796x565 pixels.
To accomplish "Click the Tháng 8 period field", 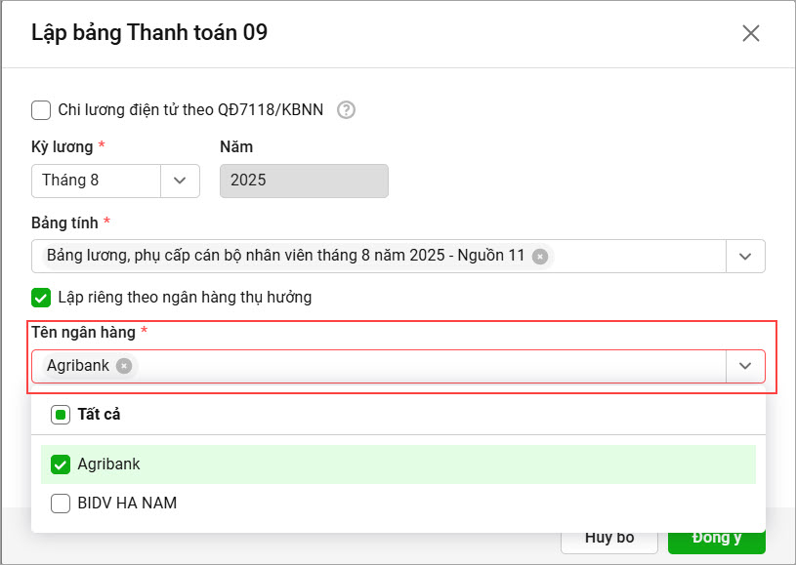I will point(96,181).
